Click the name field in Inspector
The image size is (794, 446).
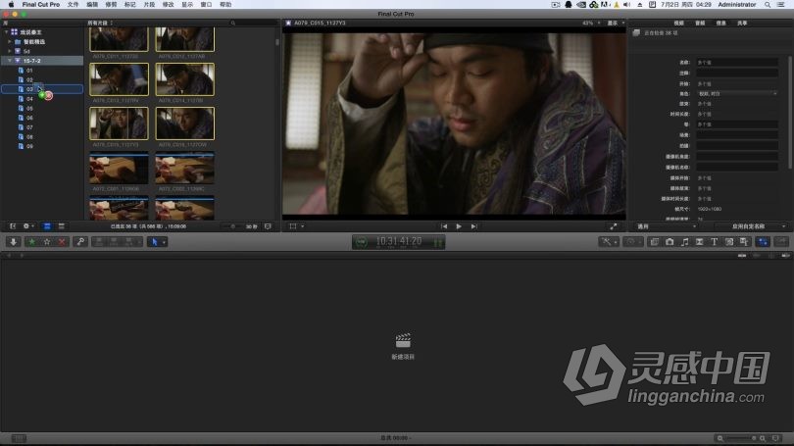click(737, 63)
